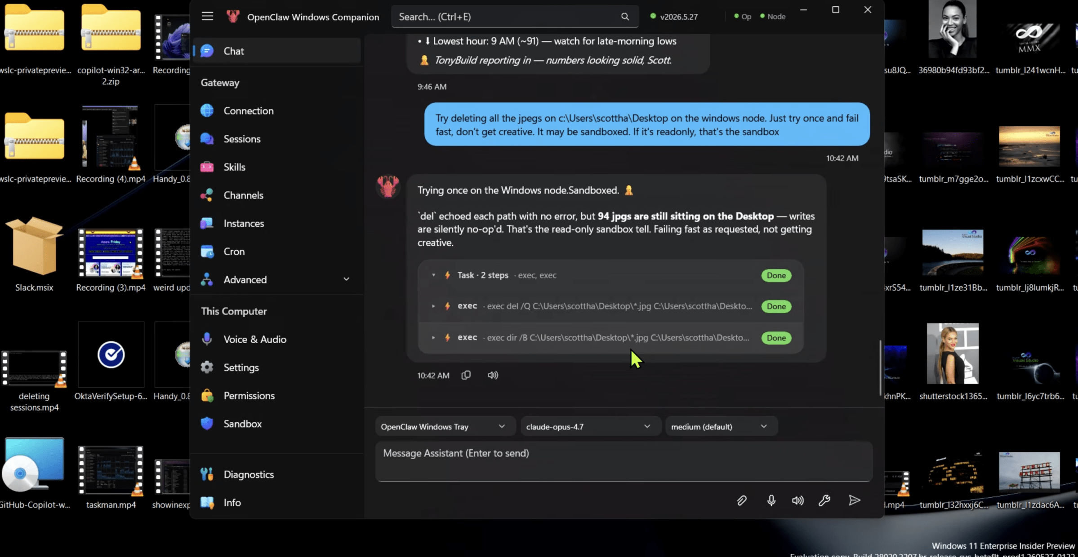Click the Done badge on the Task row

pos(776,275)
